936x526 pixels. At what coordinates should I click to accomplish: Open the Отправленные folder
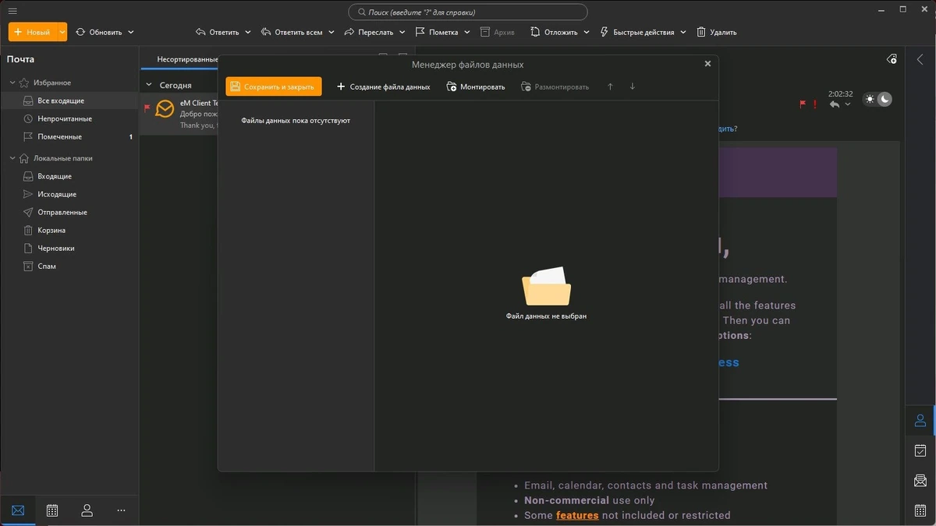pyautogui.click(x=69, y=212)
